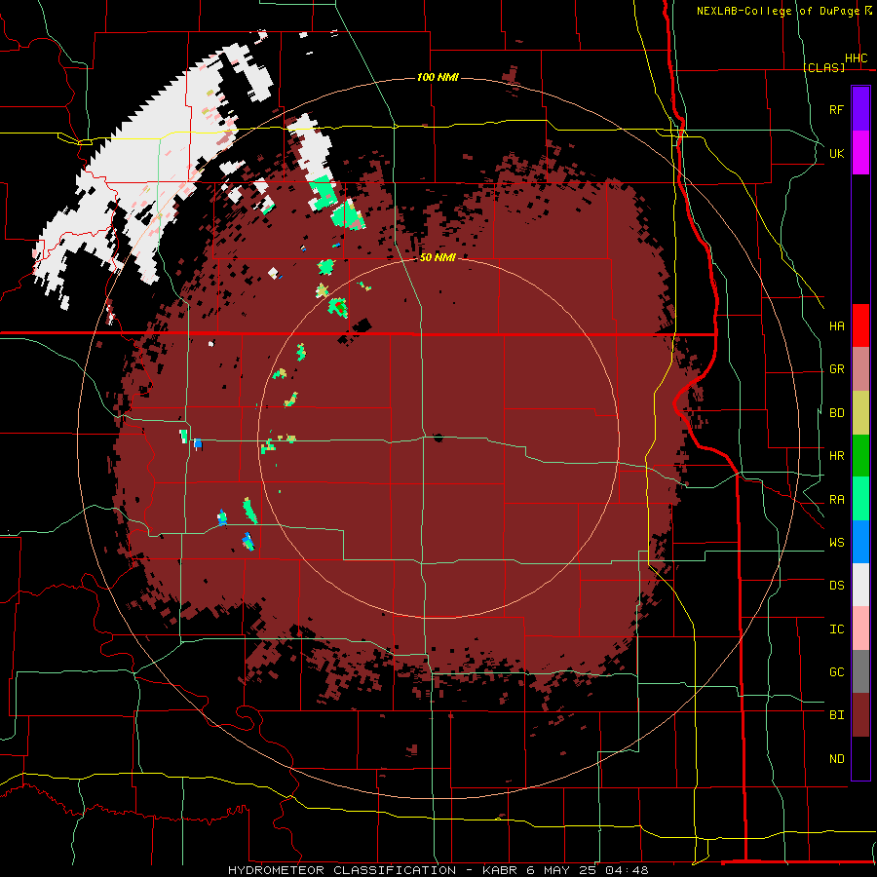Click the RF legend label
This screenshot has height=877, width=877.
point(836,109)
